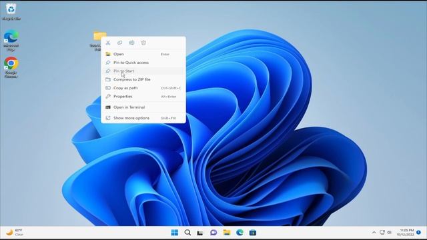
Task: Choose Open in Terminal
Action: (143, 107)
